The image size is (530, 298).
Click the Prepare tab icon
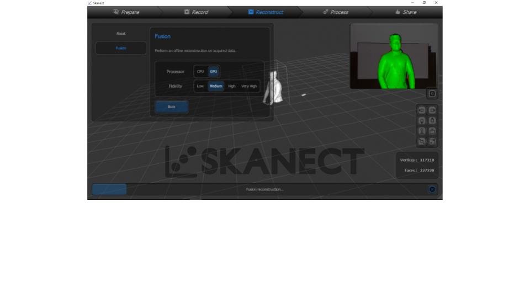116,12
